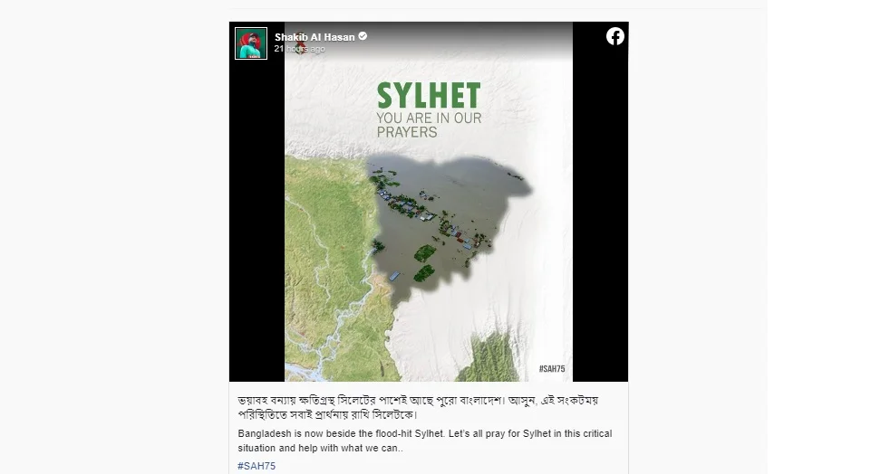Open the Shakib Al Hasan page name link
890x474 pixels.
pyautogui.click(x=314, y=37)
